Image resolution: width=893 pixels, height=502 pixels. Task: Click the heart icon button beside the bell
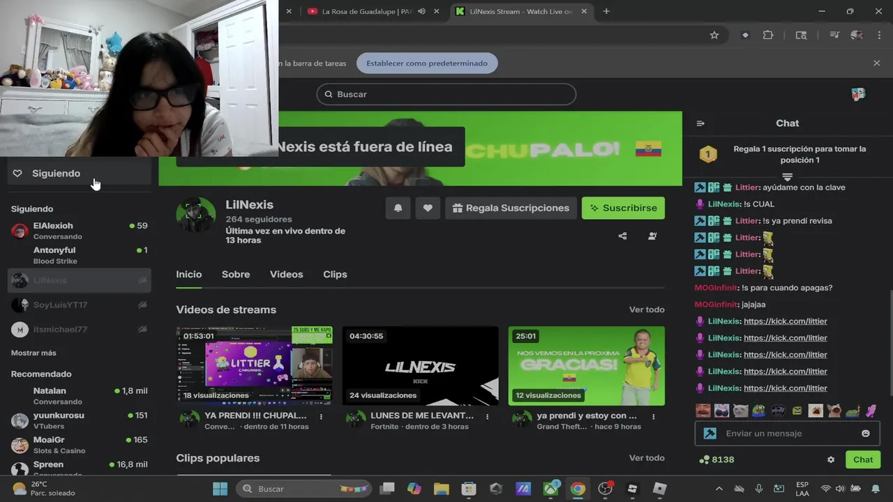point(428,208)
